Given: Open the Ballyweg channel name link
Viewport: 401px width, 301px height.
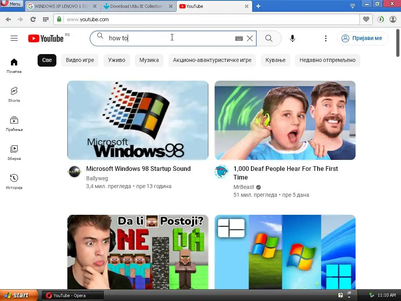Looking at the screenshot, I should pyautogui.click(x=97, y=178).
